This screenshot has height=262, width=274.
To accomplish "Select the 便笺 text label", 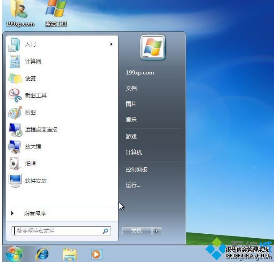I will (30, 78).
